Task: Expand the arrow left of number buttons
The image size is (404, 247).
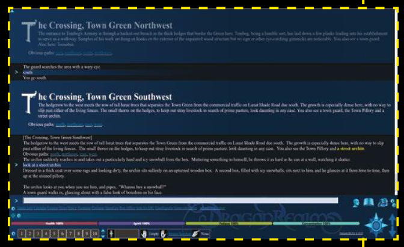Action: pos(13,233)
